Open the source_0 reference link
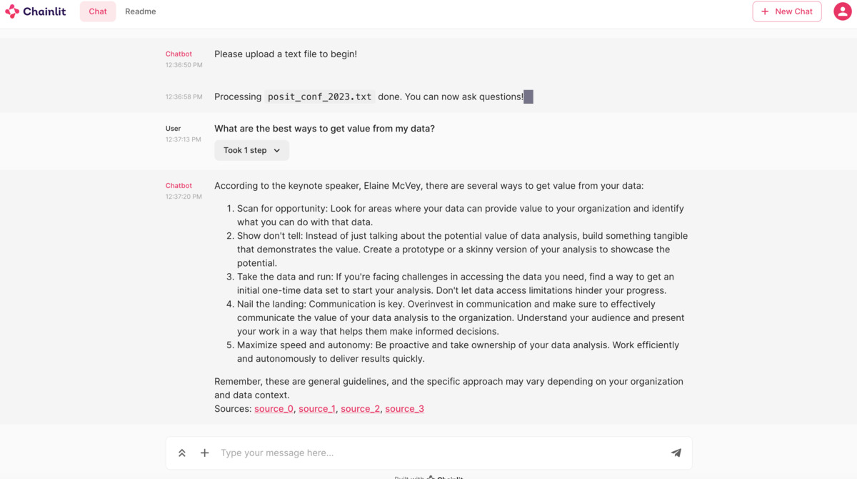The image size is (857, 479). click(x=274, y=408)
